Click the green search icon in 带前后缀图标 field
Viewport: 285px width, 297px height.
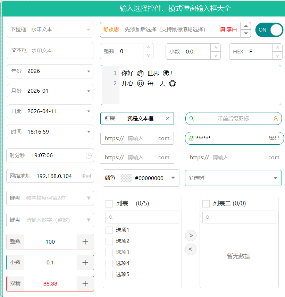[x=192, y=118]
